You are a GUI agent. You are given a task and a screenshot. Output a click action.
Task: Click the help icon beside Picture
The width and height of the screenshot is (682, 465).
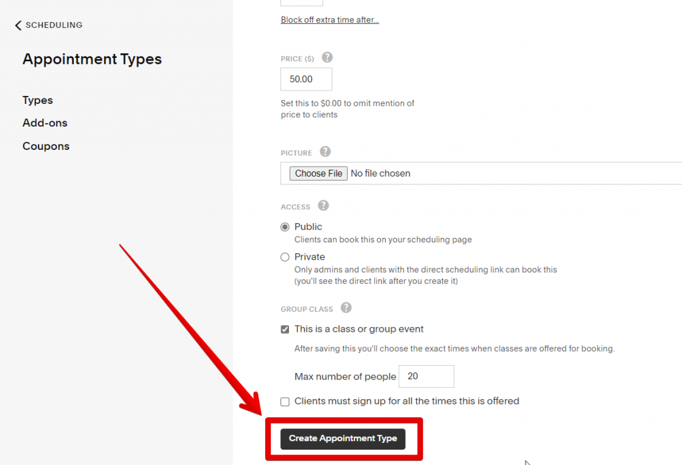[325, 152]
